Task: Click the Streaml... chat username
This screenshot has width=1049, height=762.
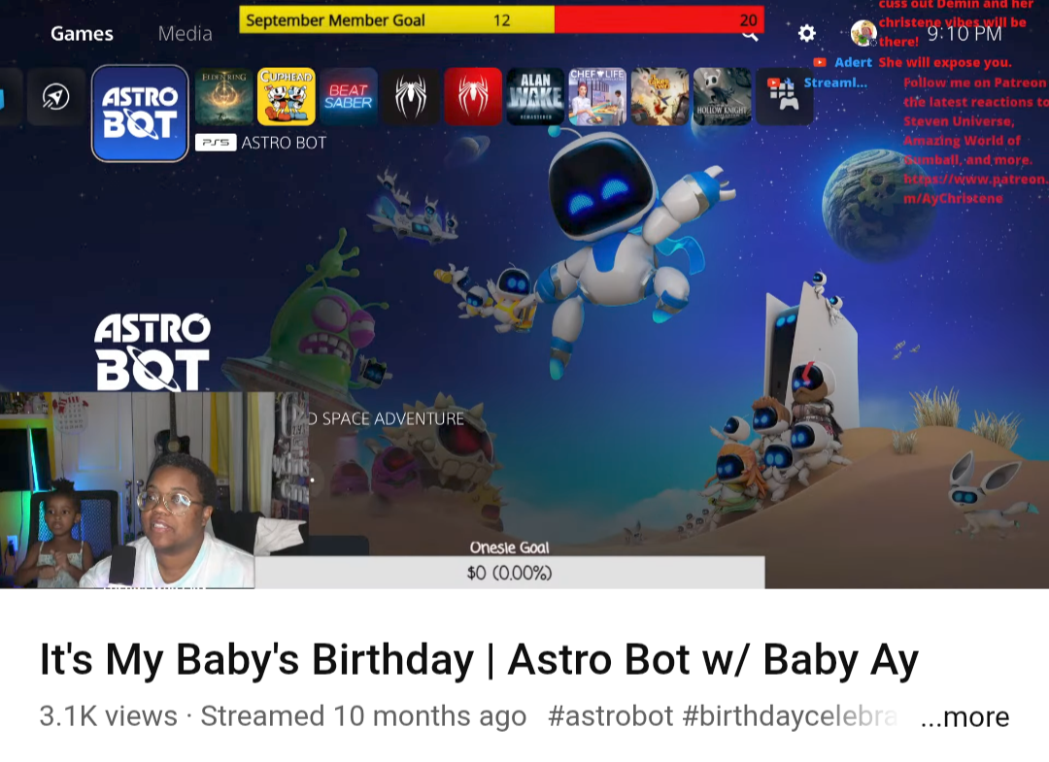Action: click(x=835, y=83)
